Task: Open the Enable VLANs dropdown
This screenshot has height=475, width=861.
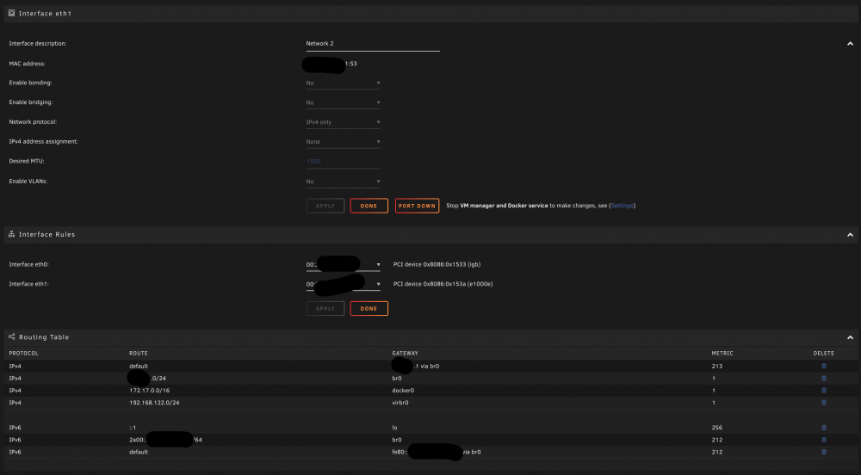Action: [x=344, y=181]
